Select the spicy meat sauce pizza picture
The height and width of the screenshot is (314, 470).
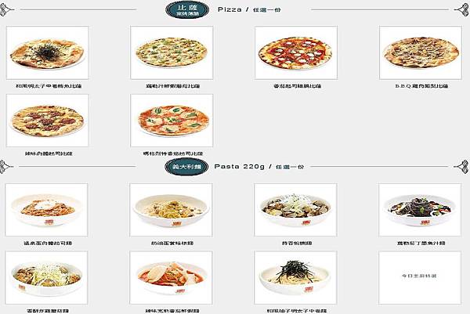click(x=47, y=121)
